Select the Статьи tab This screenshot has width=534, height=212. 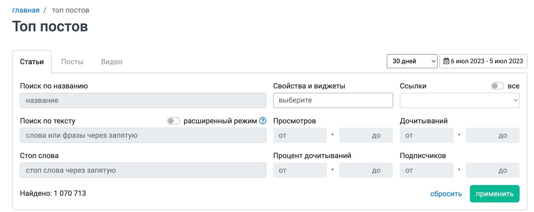[32, 62]
